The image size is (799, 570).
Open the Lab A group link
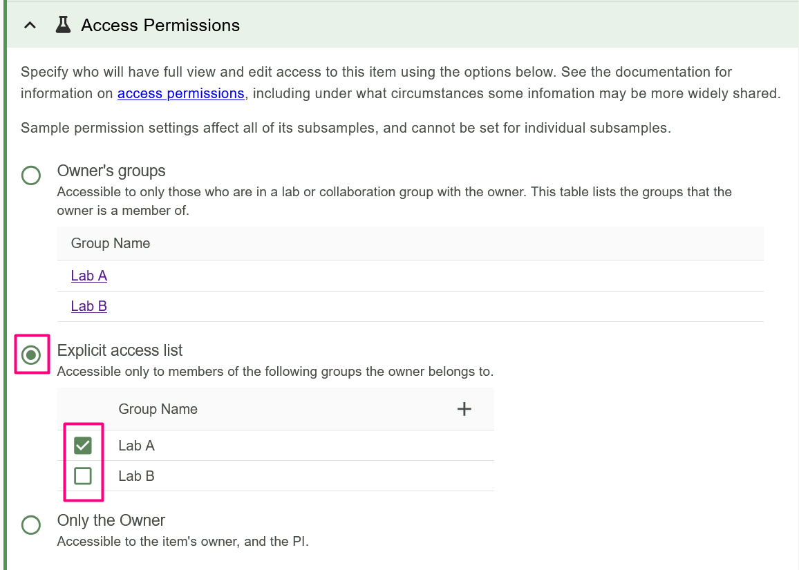(89, 276)
